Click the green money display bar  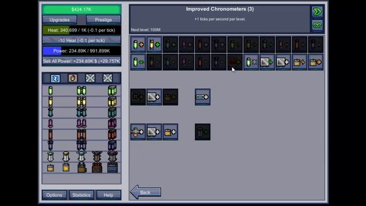tap(81, 10)
